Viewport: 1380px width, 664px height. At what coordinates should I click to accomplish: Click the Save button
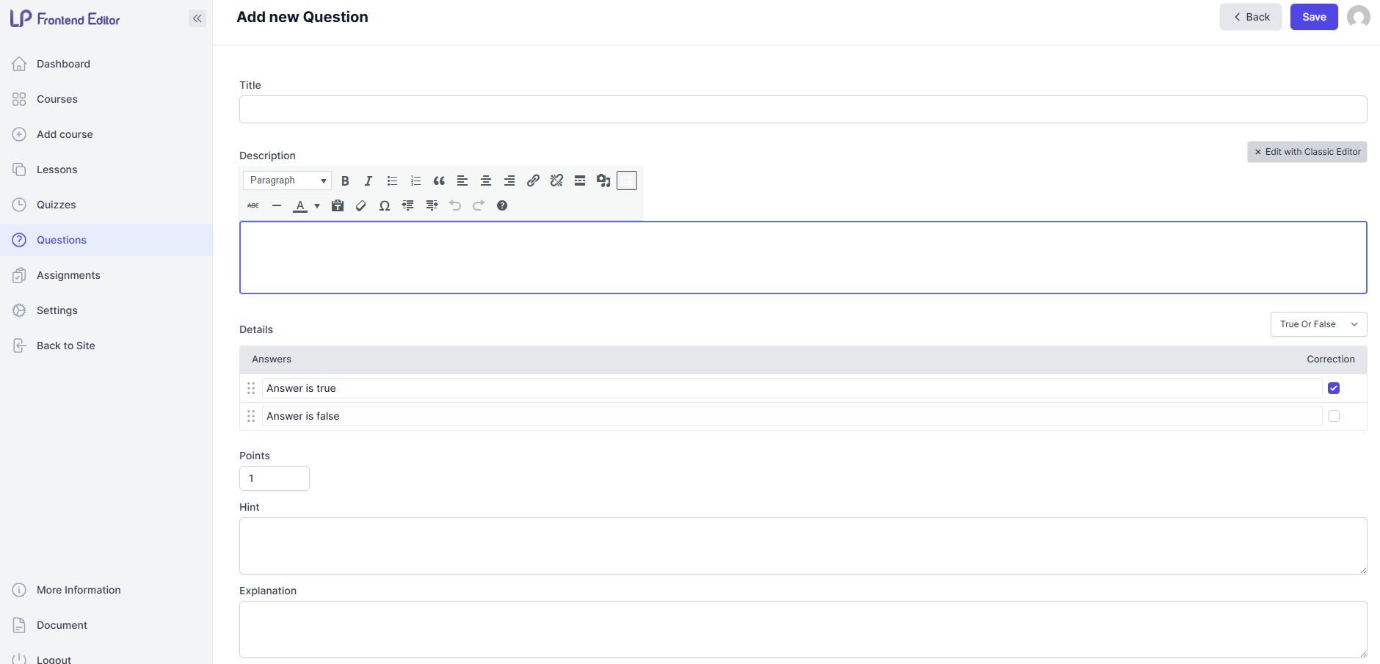tap(1313, 17)
